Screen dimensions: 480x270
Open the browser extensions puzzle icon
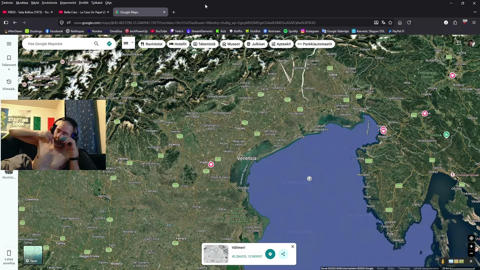(455, 22)
